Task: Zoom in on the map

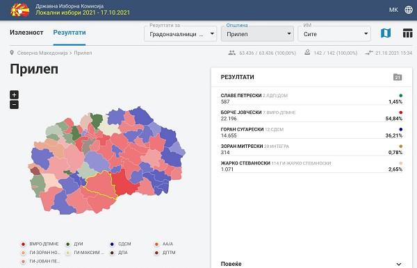Action: [14, 94]
